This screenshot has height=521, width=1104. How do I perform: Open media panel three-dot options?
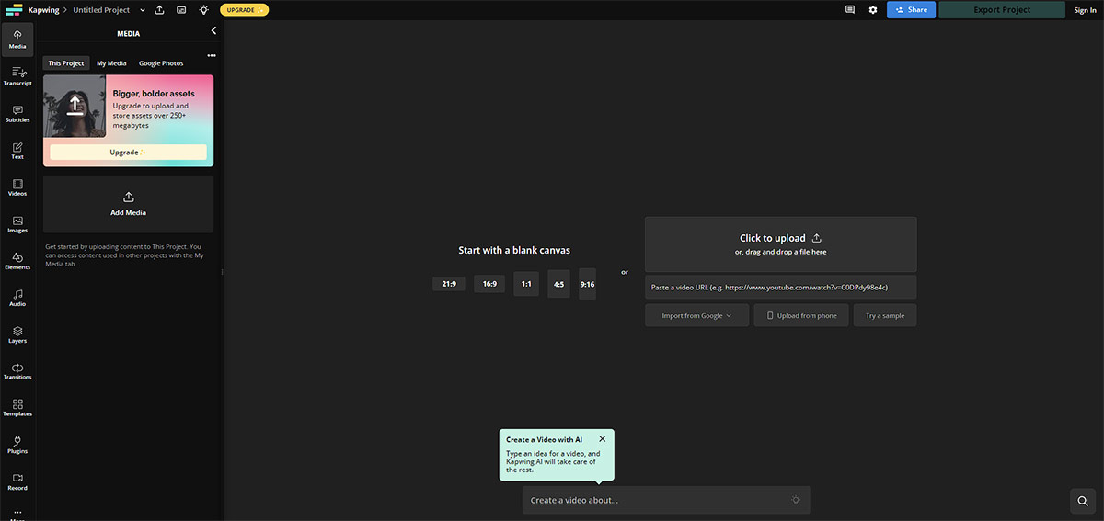[212, 55]
